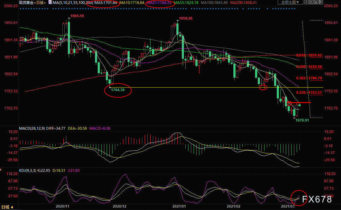Click the <日线> period label
Screen dimensions: 341x210
pos(40,3)
